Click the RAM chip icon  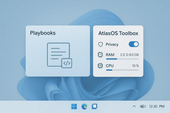[x=100, y=55]
